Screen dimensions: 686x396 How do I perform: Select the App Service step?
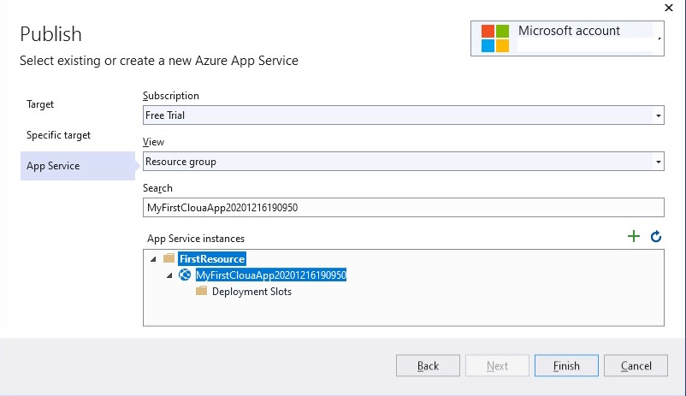[78, 166]
